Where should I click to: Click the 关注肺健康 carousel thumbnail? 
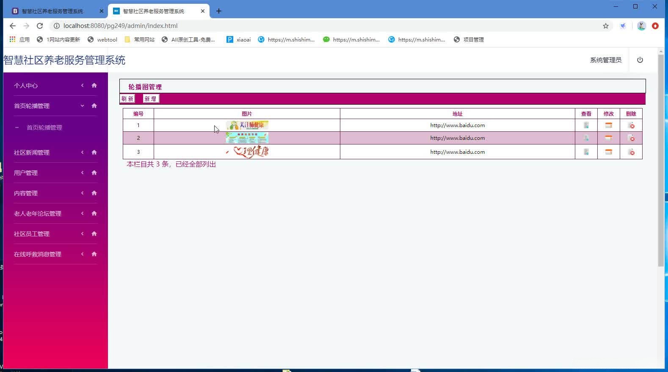tap(247, 125)
